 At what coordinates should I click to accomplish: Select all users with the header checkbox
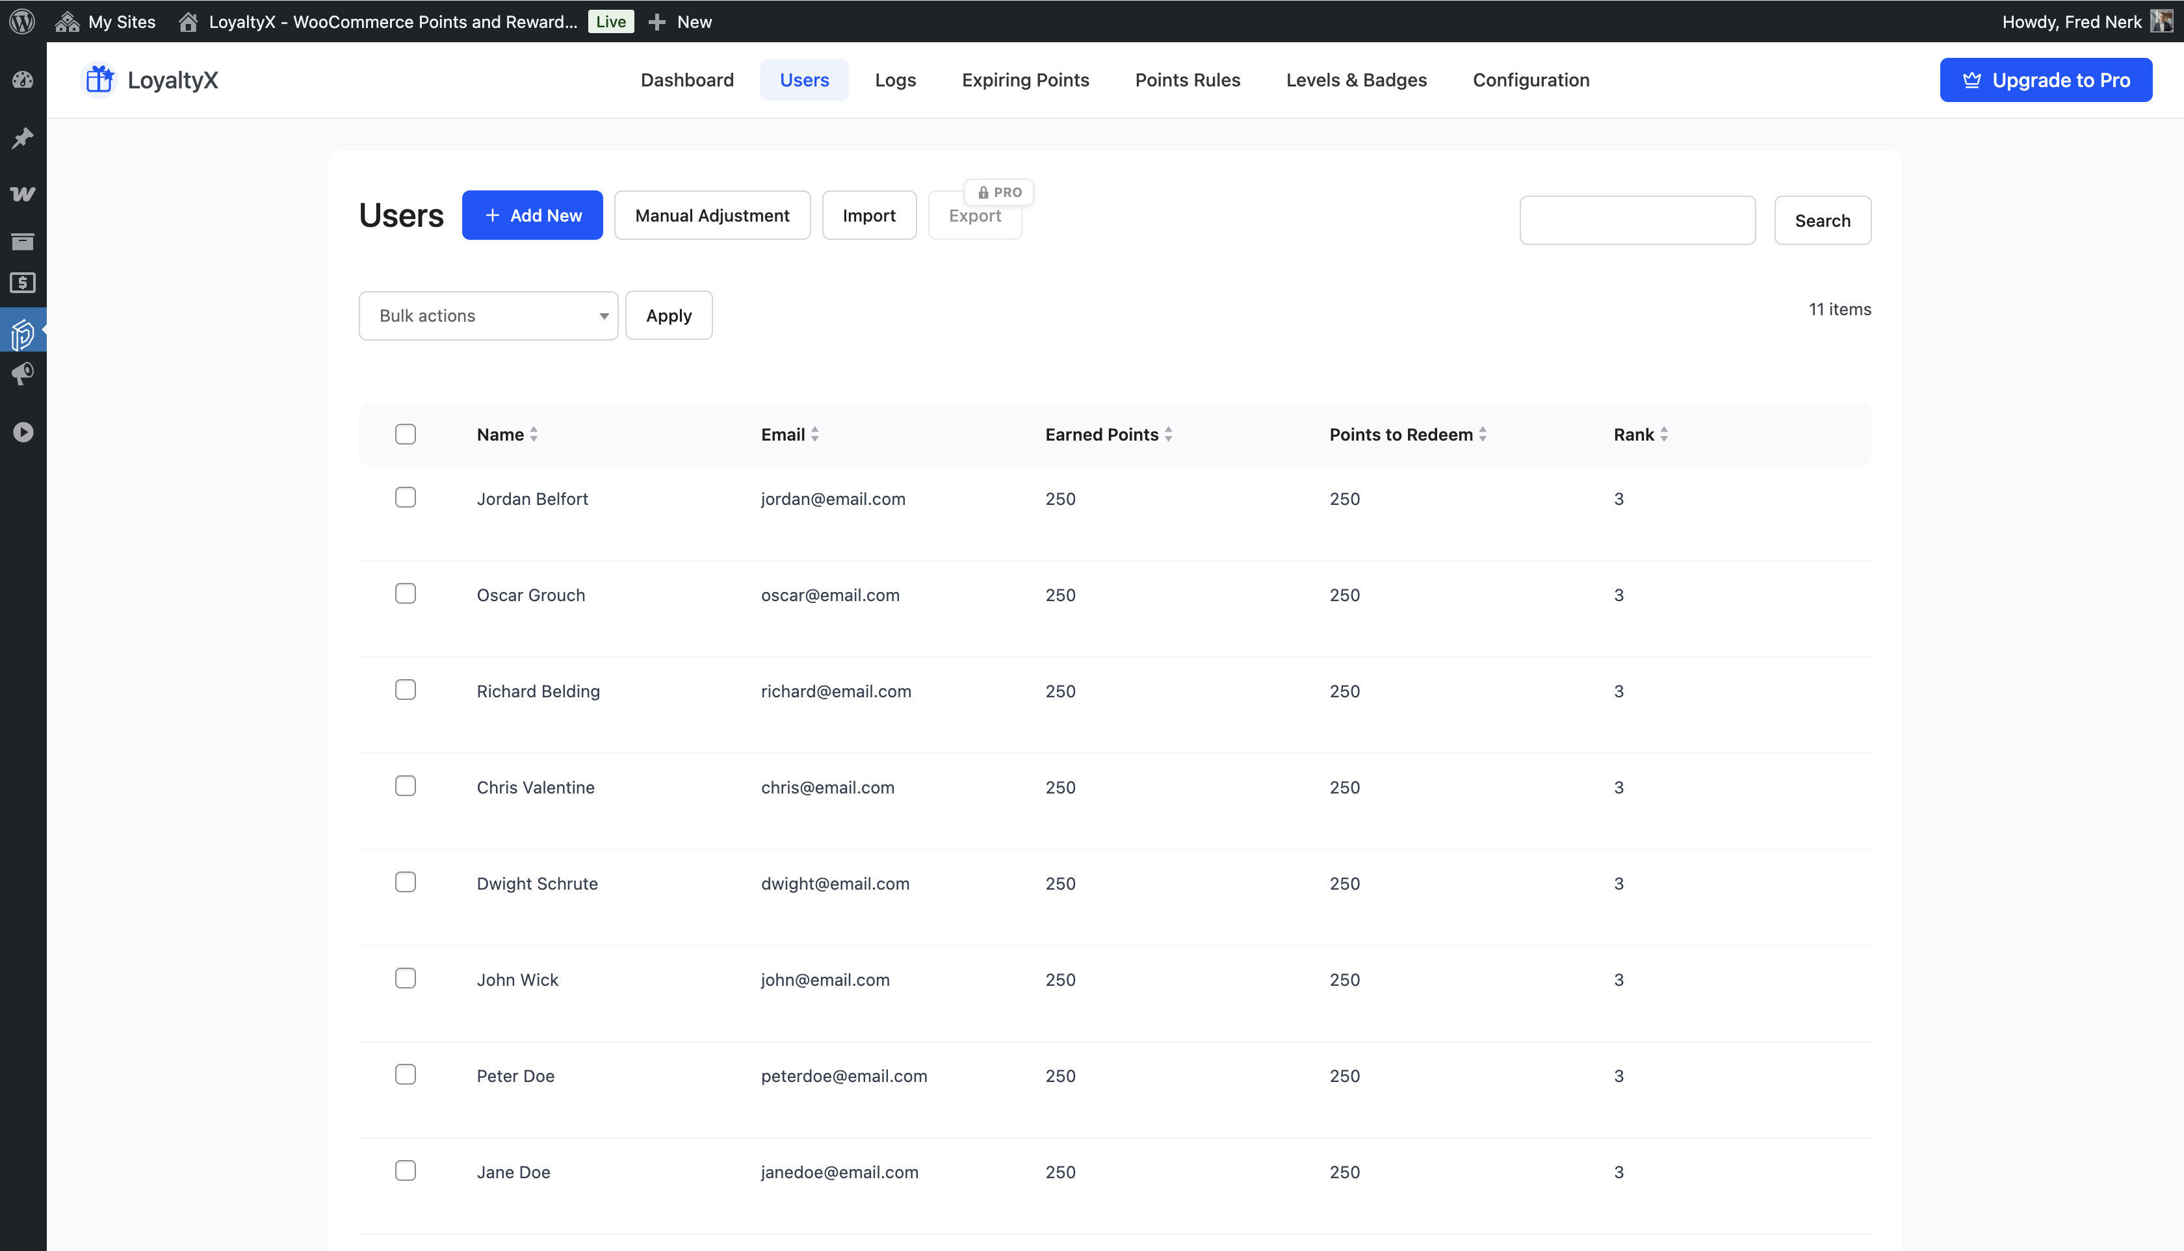406,434
